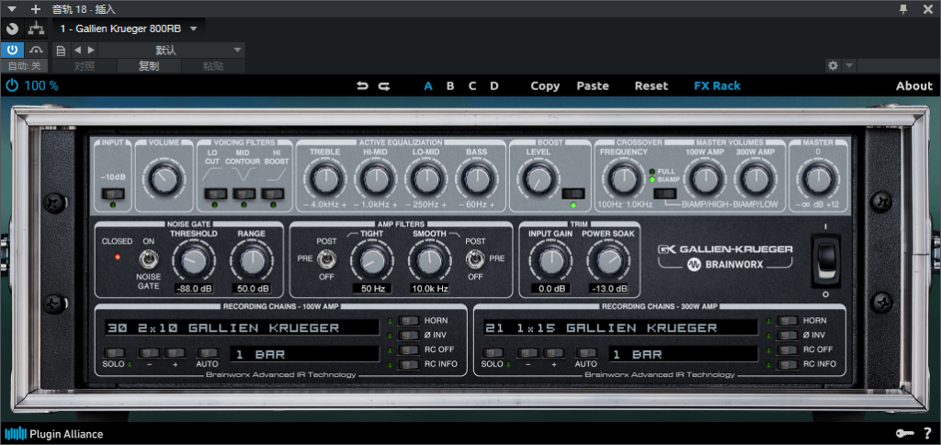The image size is (941, 445).
Task: Click the MASTER output knob
Action: pyautogui.click(x=818, y=179)
